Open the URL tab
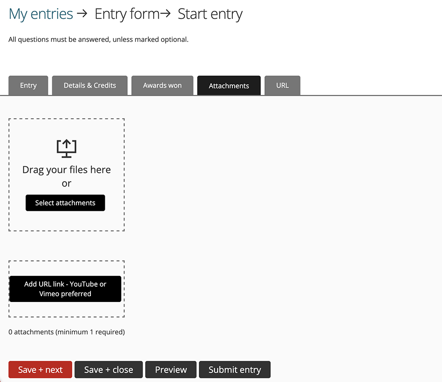The height and width of the screenshot is (382, 442). click(x=282, y=85)
